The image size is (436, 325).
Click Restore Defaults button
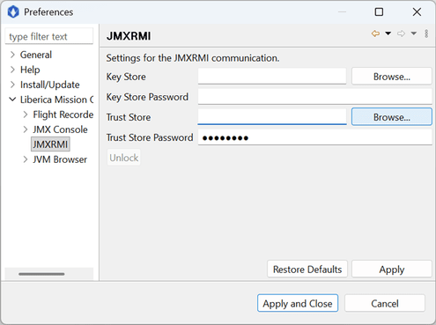point(307,269)
